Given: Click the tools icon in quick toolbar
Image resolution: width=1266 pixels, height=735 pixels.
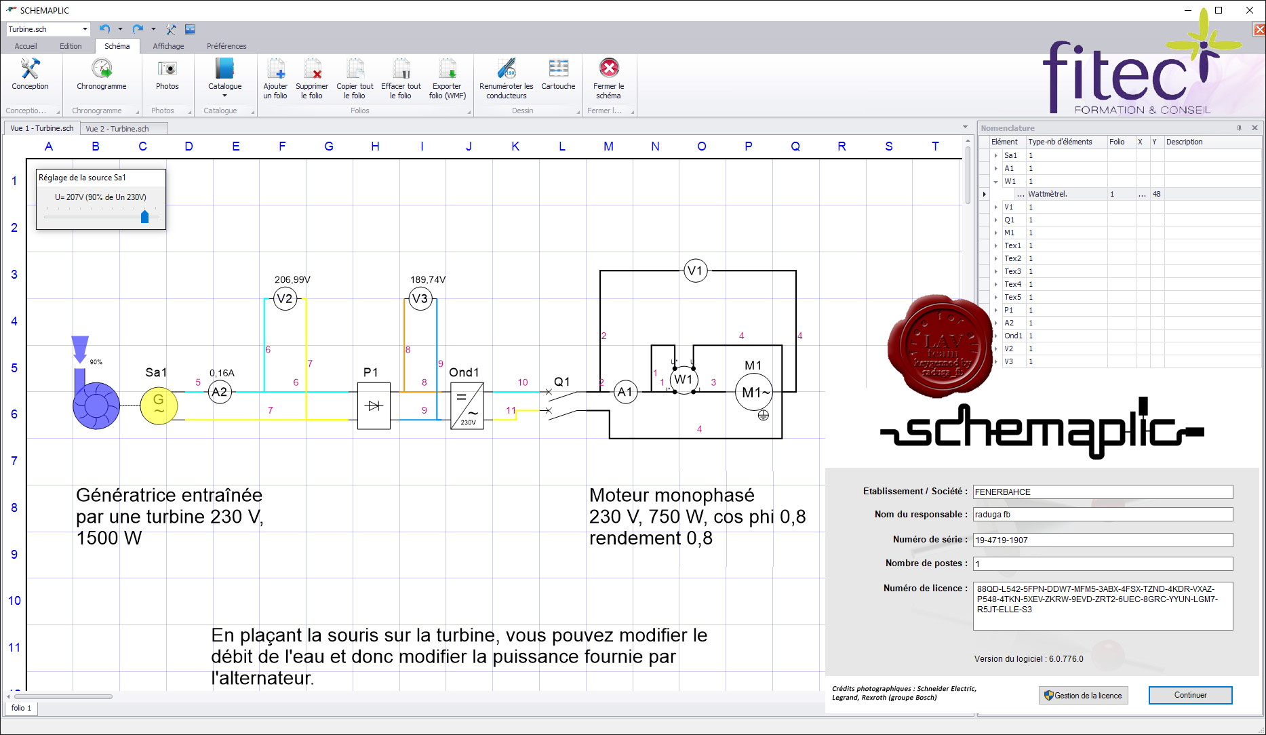Looking at the screenshot, I should 171,29.
